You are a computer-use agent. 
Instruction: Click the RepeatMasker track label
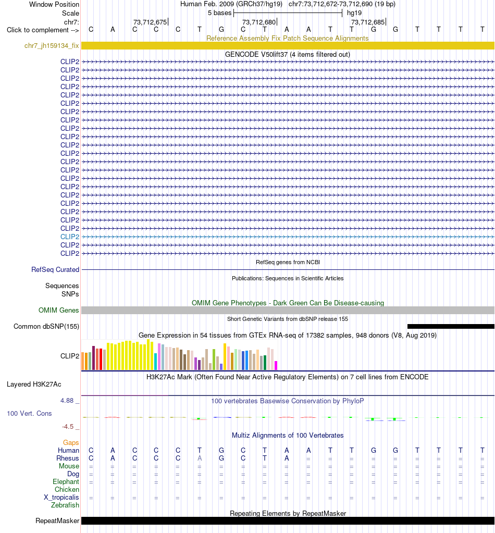(x=57, y=521)
